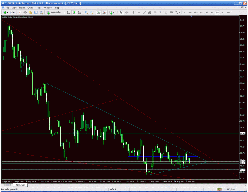Click the 5 Aug 2009 date label

[x=154, y=181]
